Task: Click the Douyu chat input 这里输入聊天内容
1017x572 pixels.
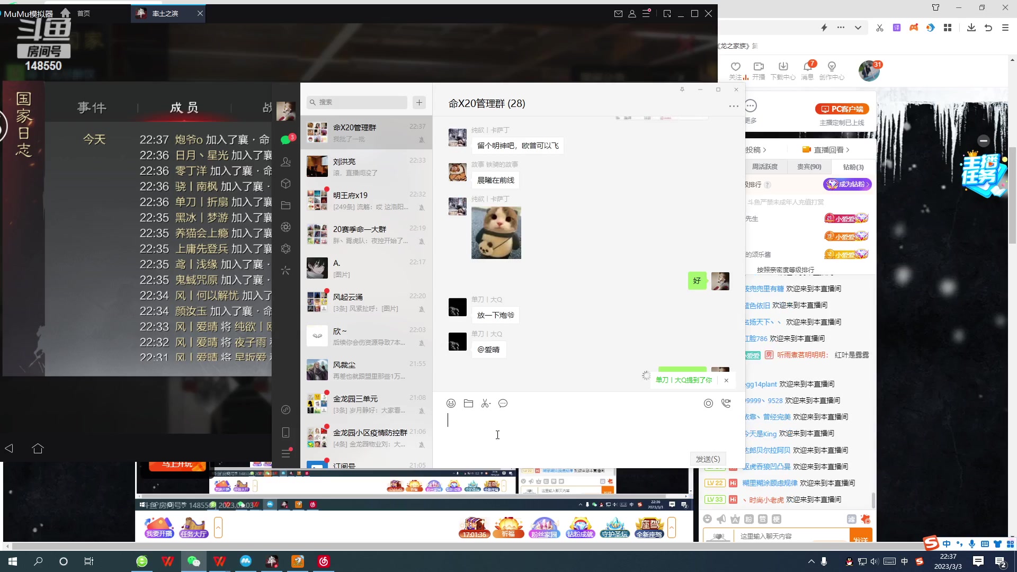Action: coord(791,536)
